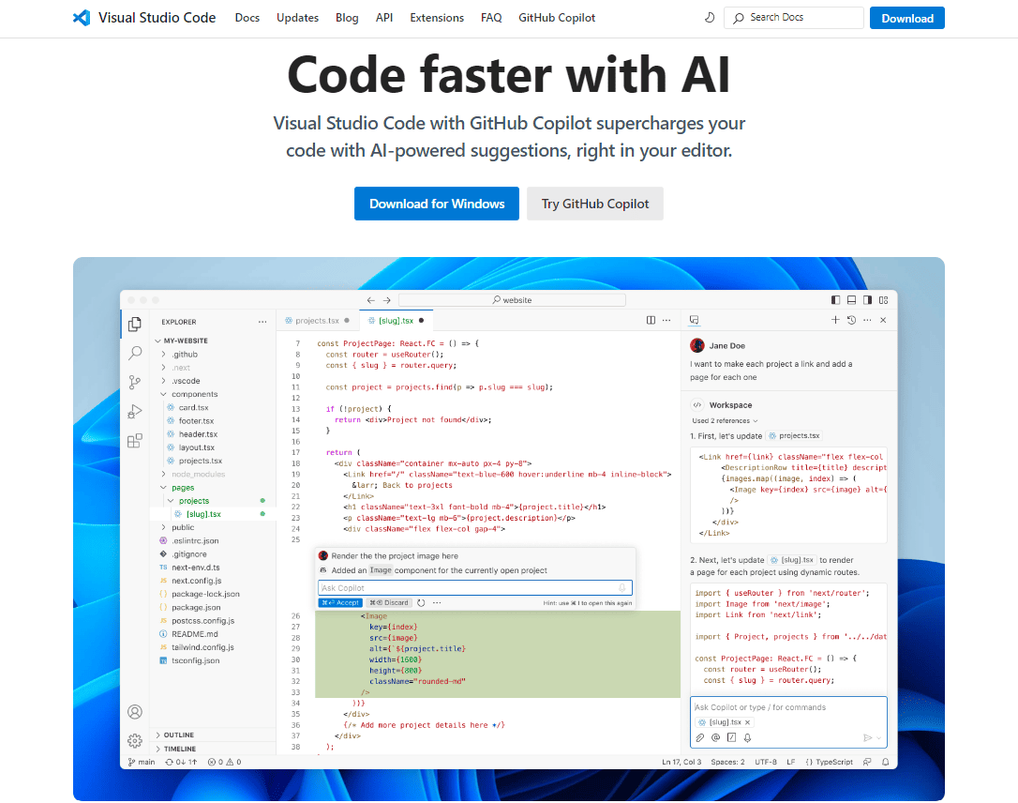Click the back arrow in title bar
The height and width of the screenshot is (803, 1018).
pos(370,300)
